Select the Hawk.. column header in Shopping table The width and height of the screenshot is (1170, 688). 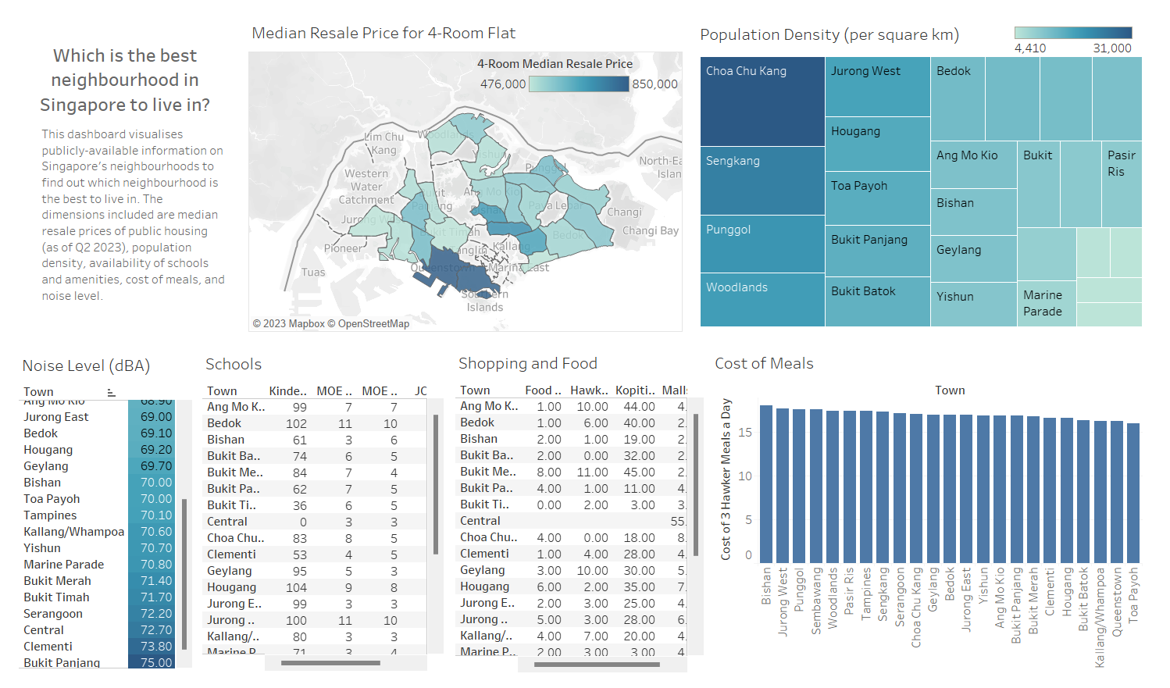(x=588, y=390)
